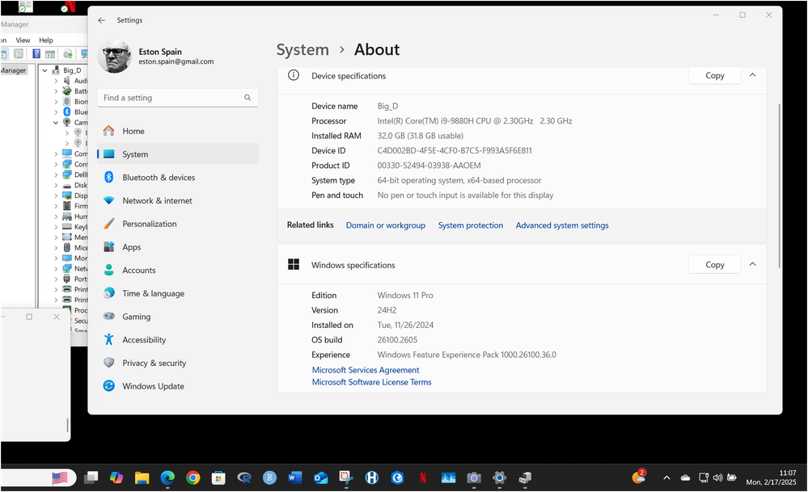Open the Advanced system settings link
808x492 pixels.
[x=562, y=225]
